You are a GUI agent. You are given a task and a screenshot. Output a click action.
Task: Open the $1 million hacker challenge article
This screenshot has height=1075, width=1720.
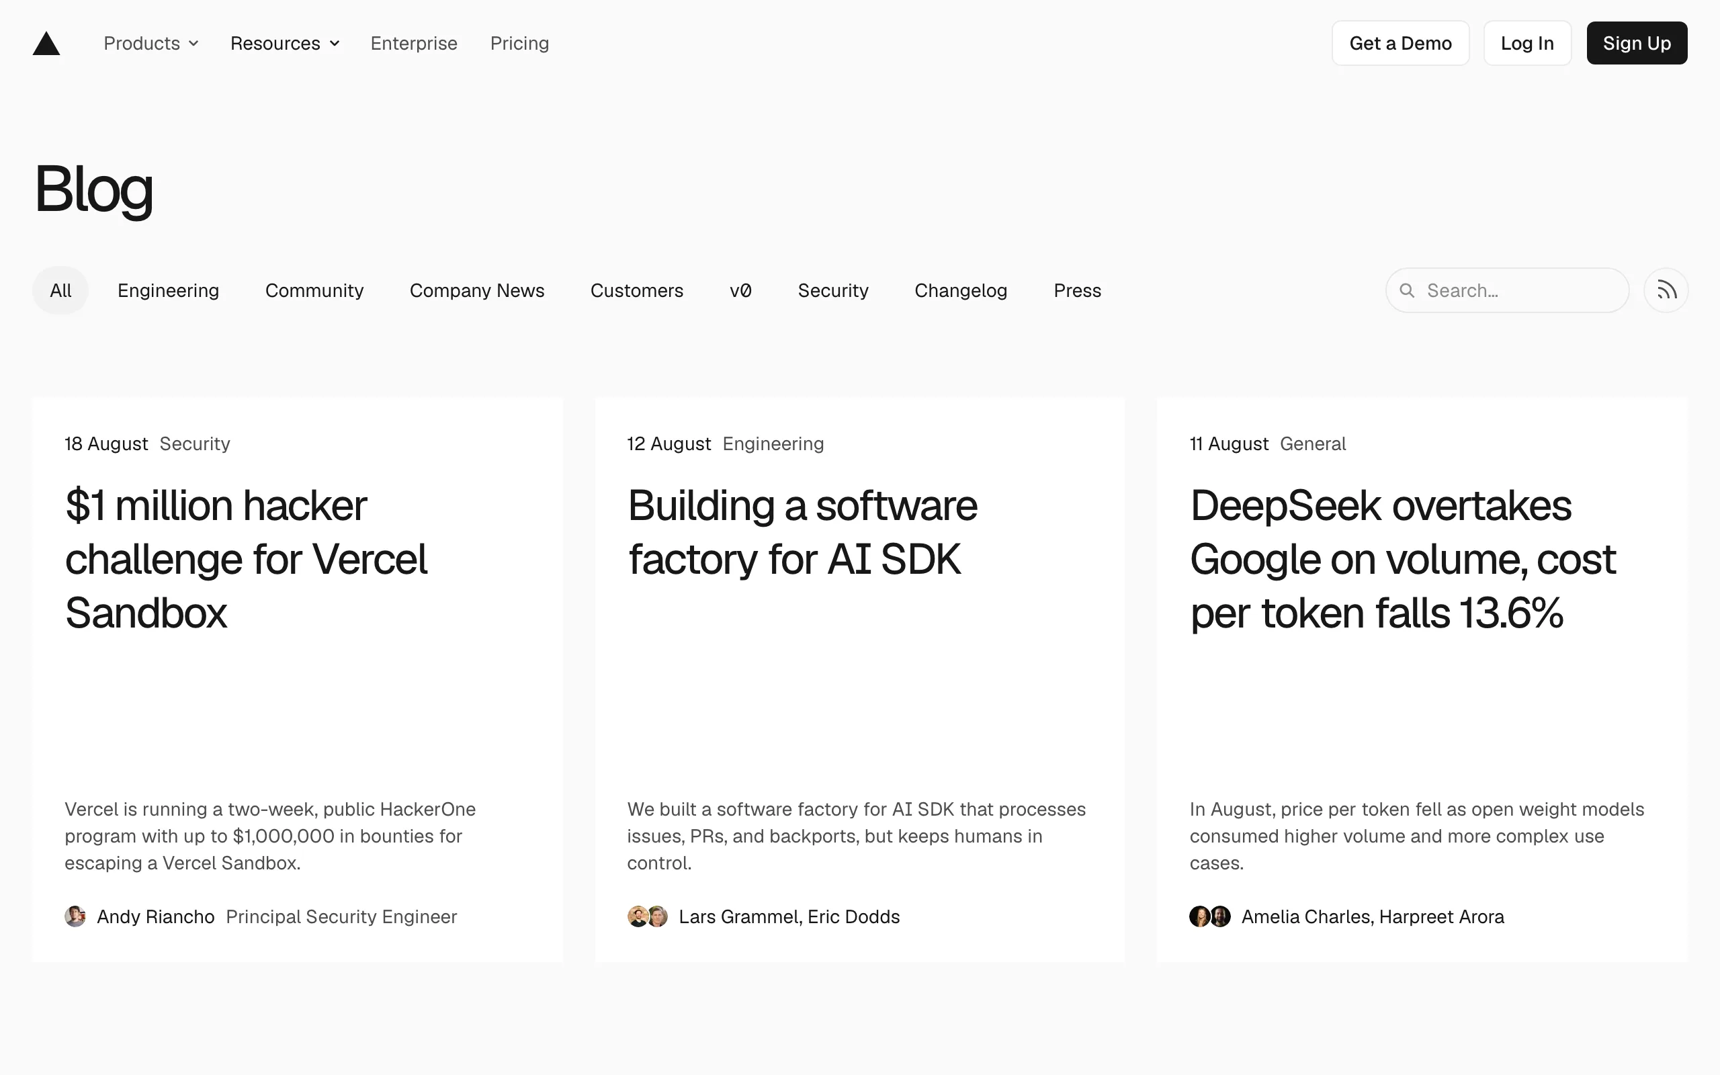pyautogui.click(x=246, y=559)
